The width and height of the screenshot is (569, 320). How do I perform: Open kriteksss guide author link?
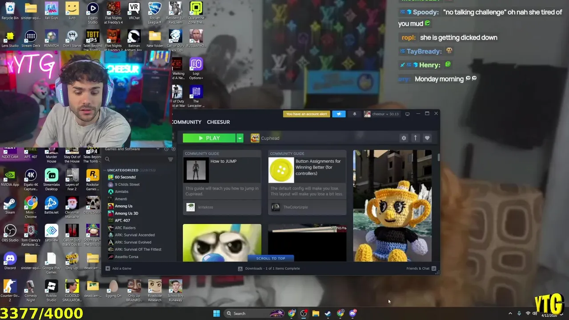[x=205, y=207]
